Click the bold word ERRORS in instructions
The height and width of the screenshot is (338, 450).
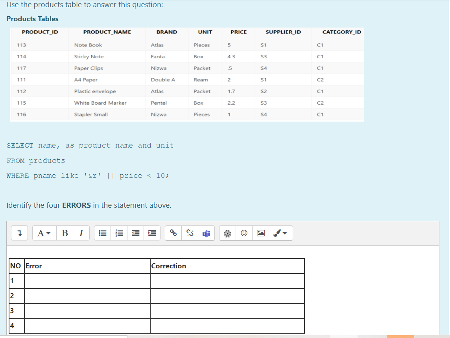(76, 205)
